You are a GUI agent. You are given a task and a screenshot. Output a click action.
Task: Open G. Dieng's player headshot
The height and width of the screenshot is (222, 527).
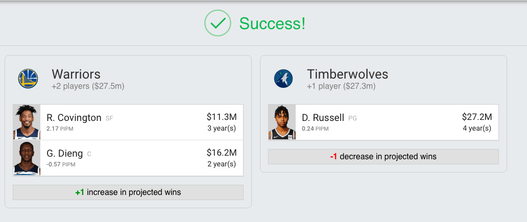point(27,158)
